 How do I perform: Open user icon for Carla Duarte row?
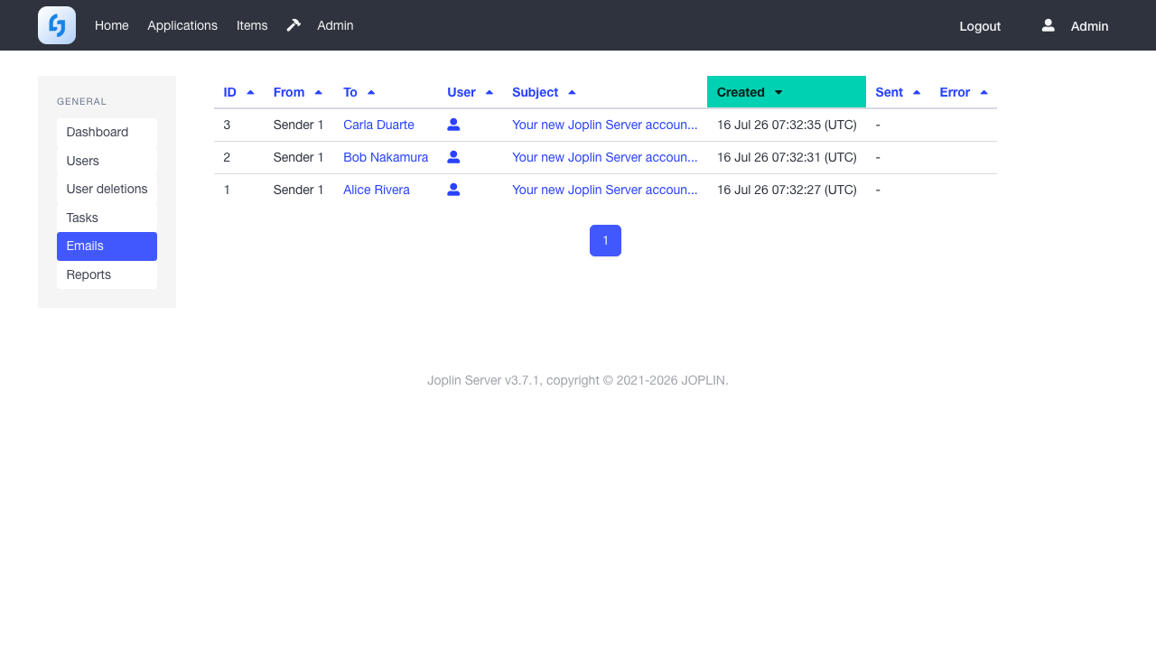click(x=453, y=125)
